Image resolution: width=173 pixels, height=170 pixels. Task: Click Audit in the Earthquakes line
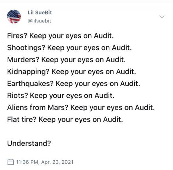(130, 84)
